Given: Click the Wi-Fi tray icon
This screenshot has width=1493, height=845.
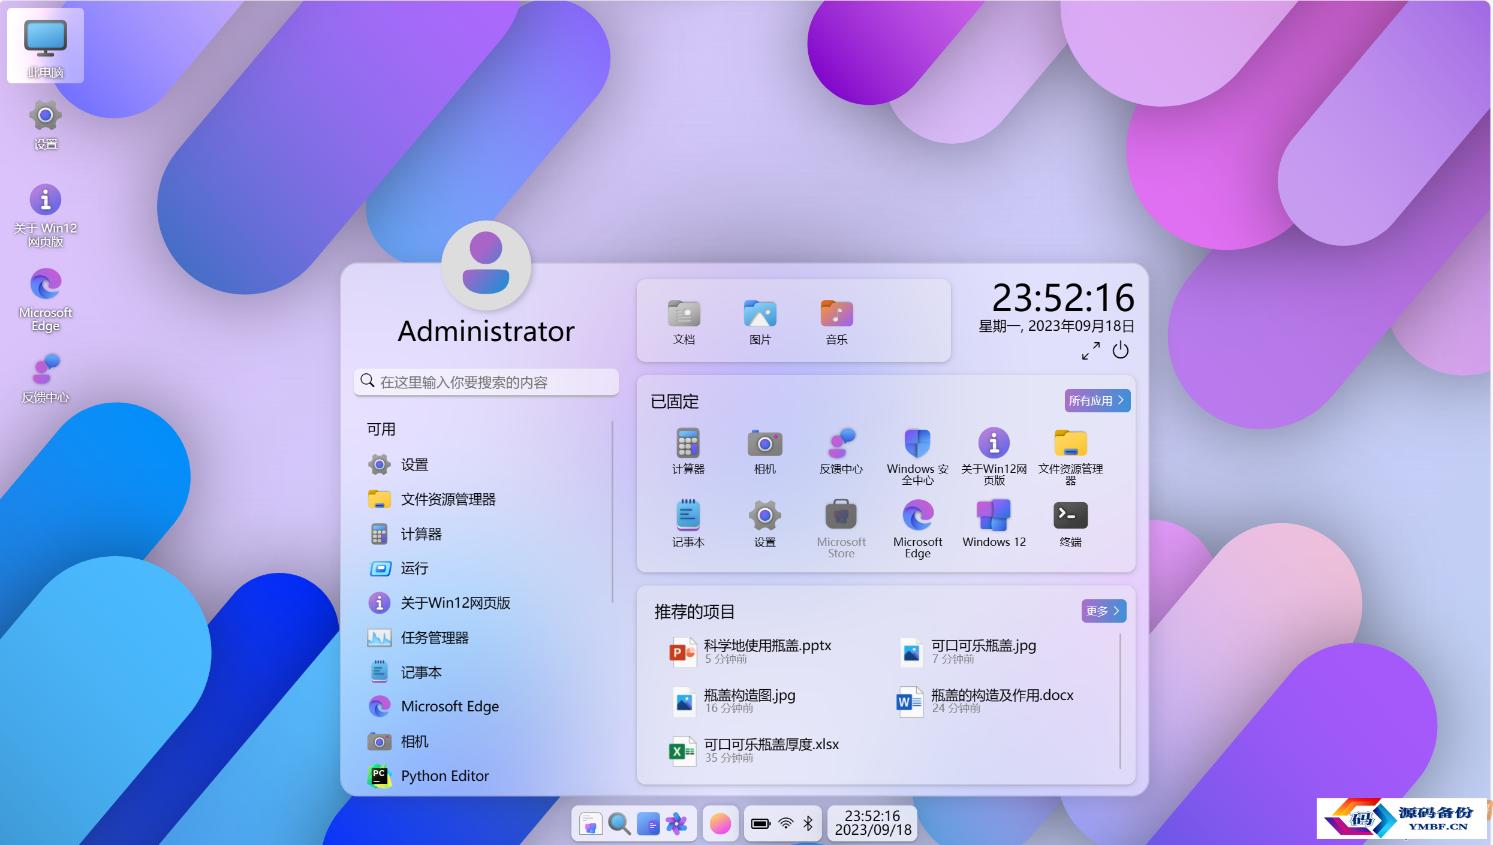Looking at the screenshot, I should pos(786,824).
